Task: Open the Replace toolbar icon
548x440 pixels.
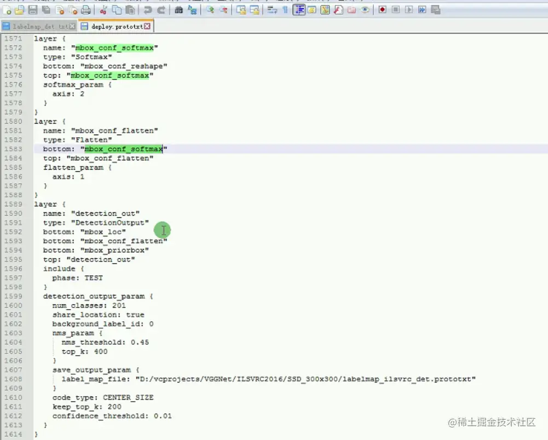Action: tap(192, 10)
